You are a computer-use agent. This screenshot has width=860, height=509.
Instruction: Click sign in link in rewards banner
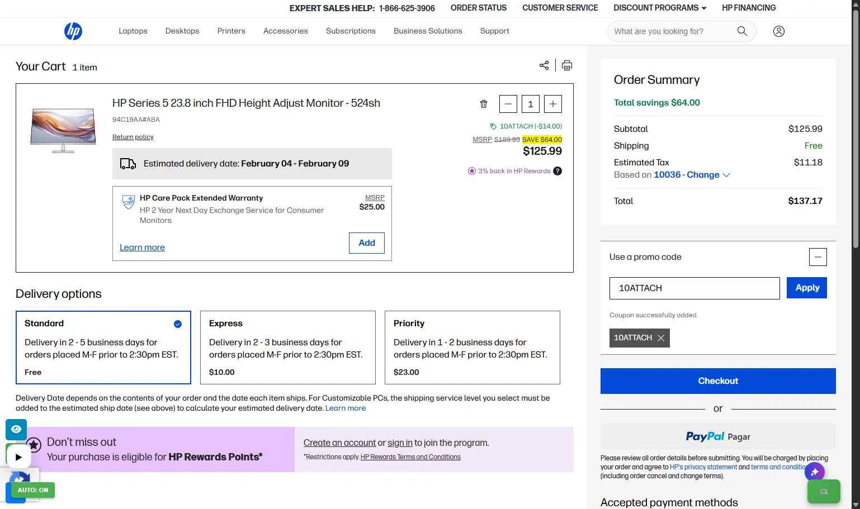coord(400,443)
